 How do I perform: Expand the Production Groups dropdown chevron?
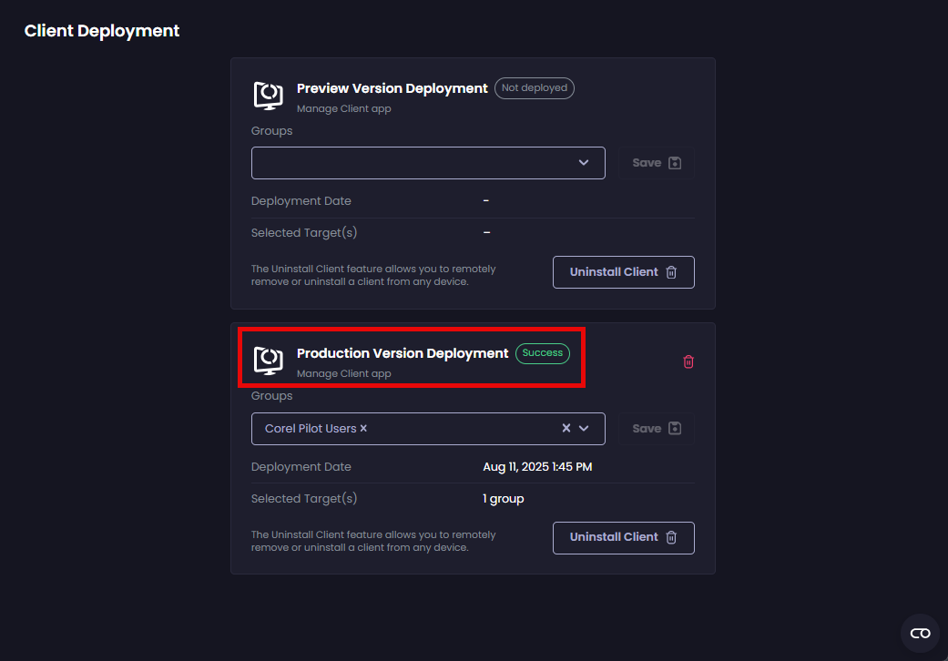point(584,428)
